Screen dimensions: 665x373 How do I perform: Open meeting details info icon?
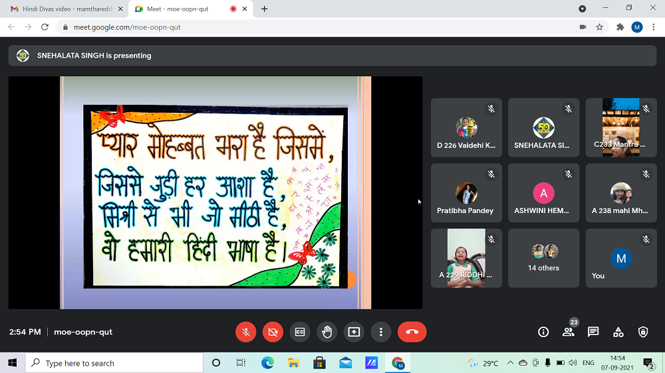tap(543, 332)
